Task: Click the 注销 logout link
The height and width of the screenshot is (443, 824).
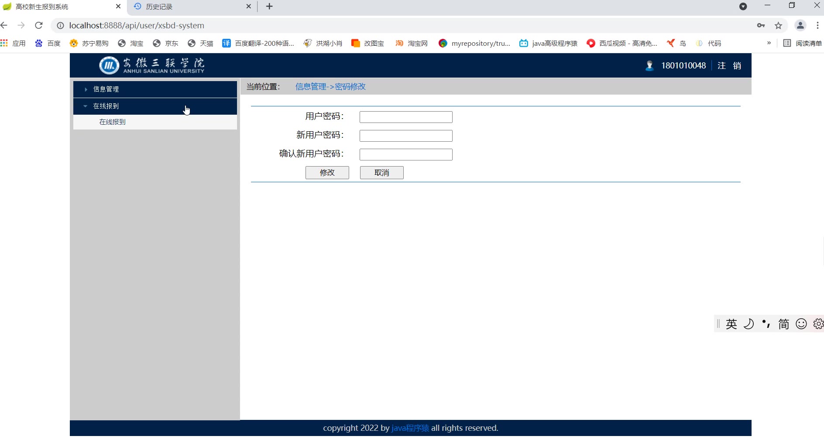Action: point(729,66)
